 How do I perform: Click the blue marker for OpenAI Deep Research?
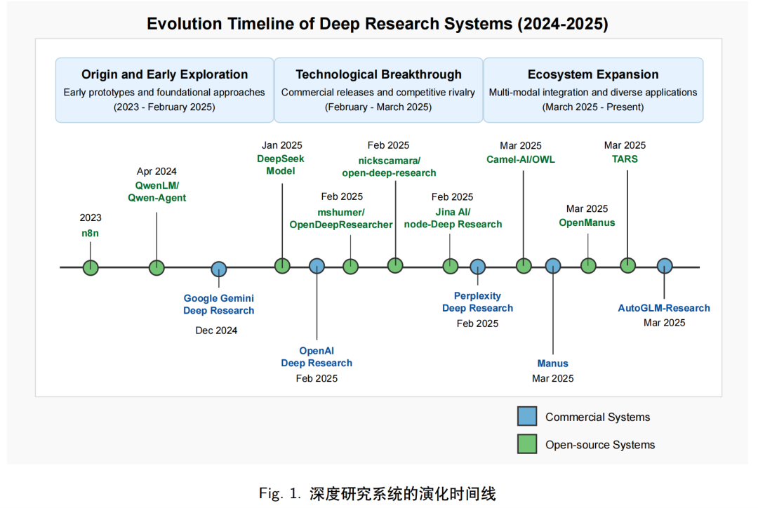(x=317, y=266)
